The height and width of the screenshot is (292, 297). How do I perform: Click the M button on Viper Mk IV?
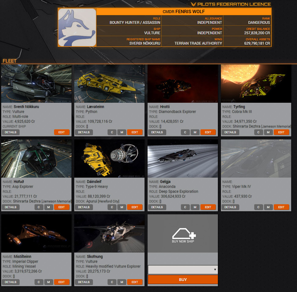tap(268, 207)
